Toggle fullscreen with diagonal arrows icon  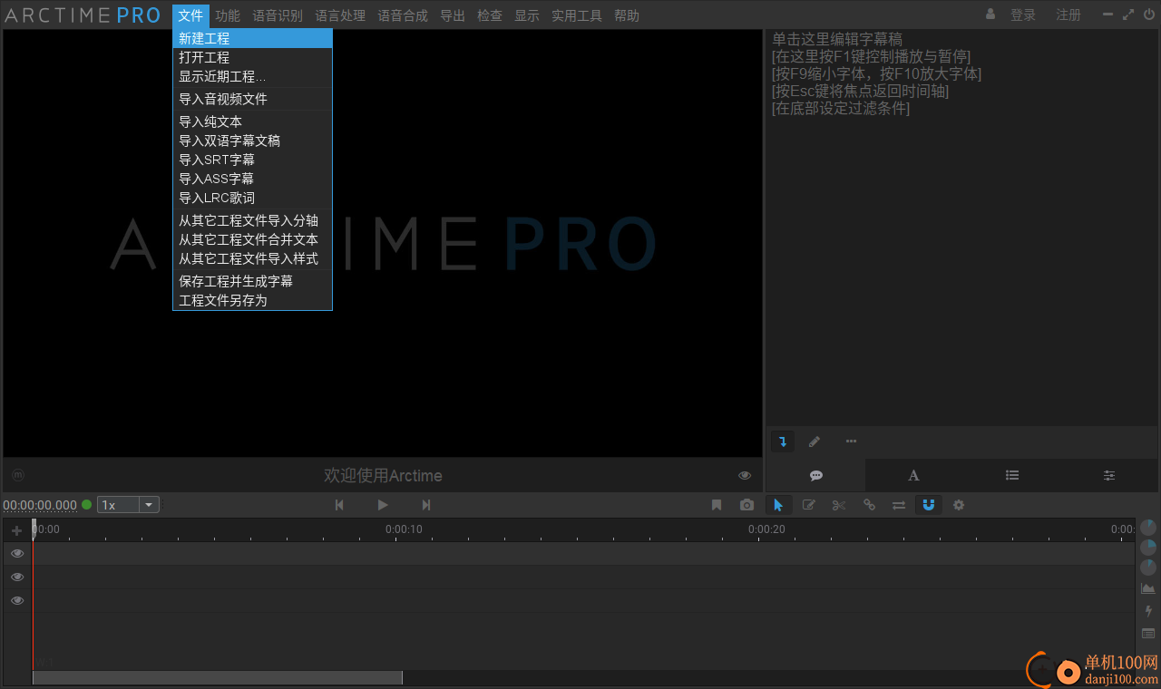1128,15
